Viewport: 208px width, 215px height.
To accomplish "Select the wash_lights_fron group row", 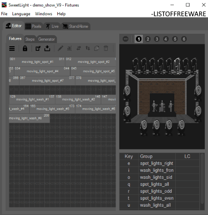I will [x=159, y=170].
